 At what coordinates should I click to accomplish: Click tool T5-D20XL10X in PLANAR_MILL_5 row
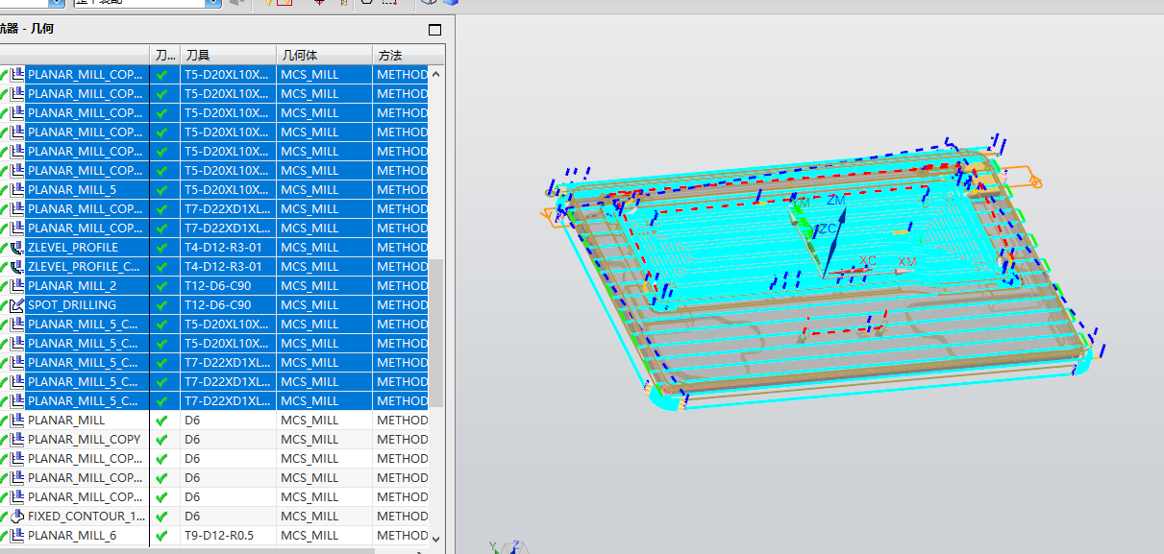(x=227, y=189)
